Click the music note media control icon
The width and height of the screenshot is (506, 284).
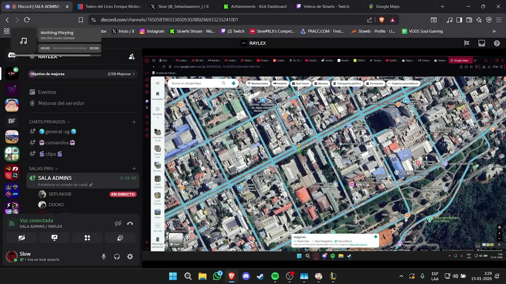[24, 41]
